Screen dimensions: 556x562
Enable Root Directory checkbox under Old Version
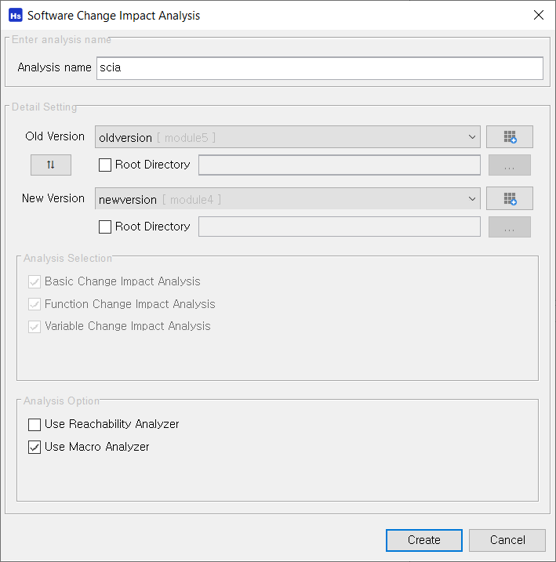pyautogui.click(x=104, y=165)
